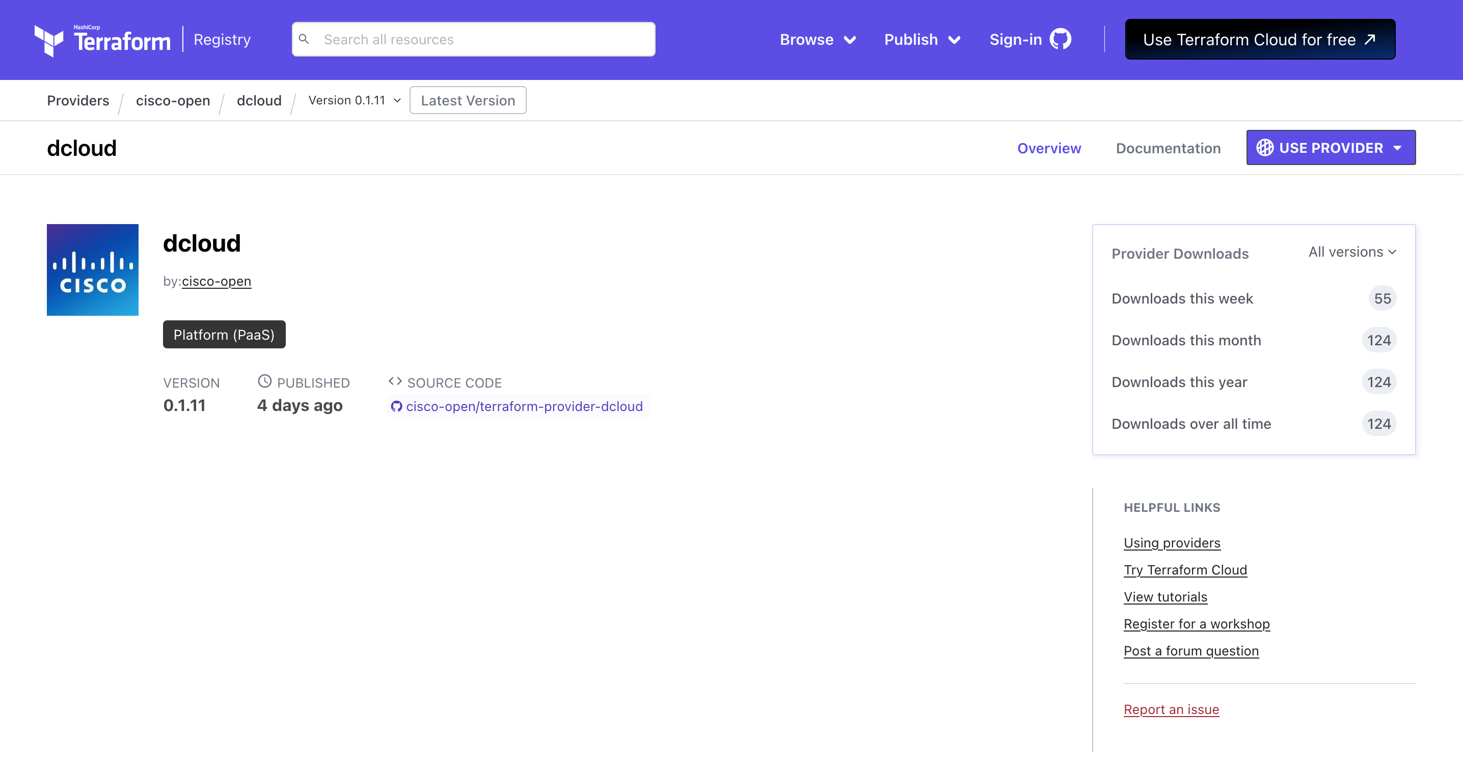Open Post a forum question link
The image size is (1463, 767).
tap(1191, 651)
